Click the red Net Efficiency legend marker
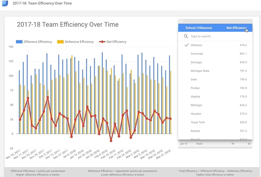Screen dimensions: 261x177 click(102, 42)
